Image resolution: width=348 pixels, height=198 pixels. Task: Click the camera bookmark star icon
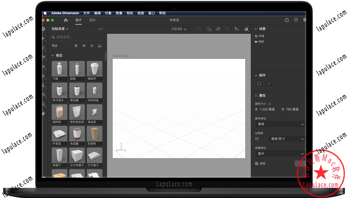(237, 29)
